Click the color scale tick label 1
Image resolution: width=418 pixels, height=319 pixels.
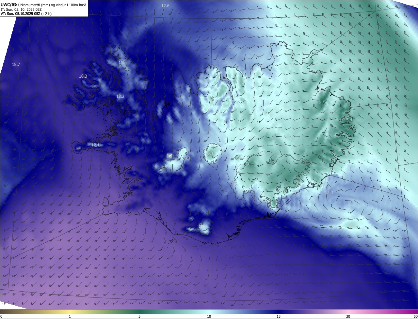[x=70, y=317]
